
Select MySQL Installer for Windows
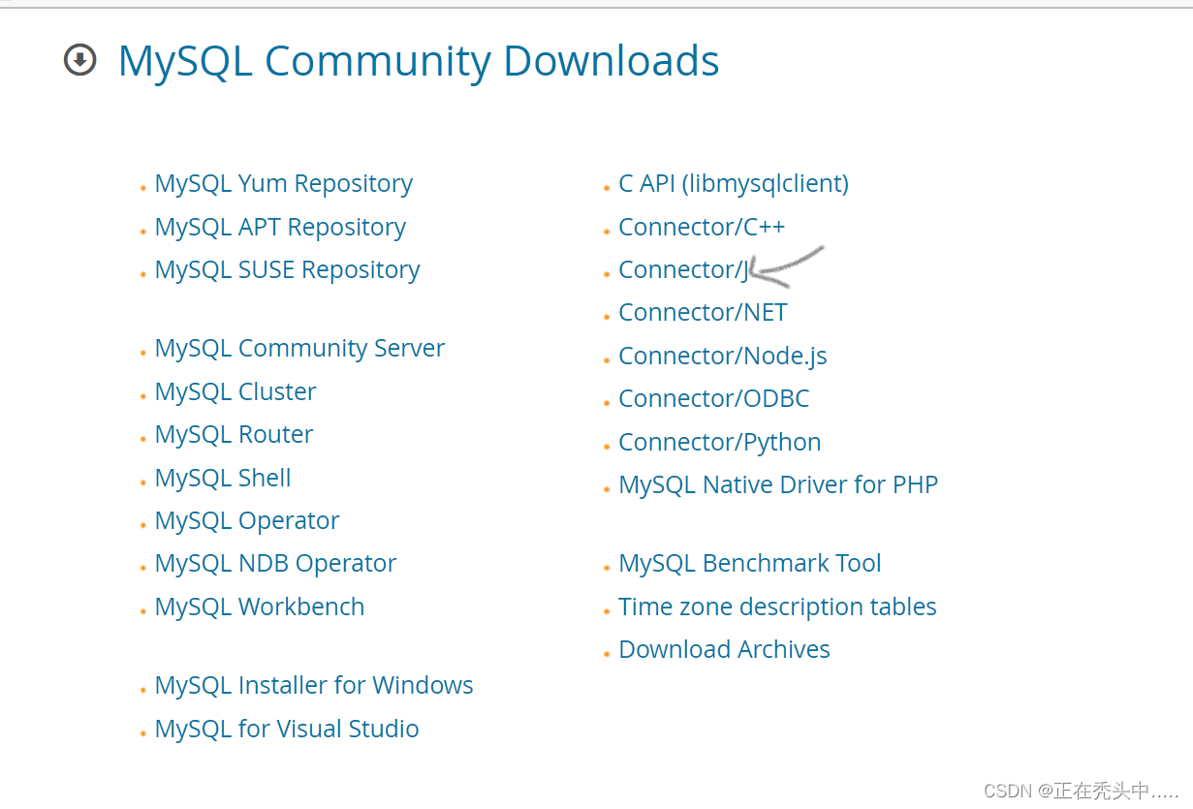[x=314, y=686]
